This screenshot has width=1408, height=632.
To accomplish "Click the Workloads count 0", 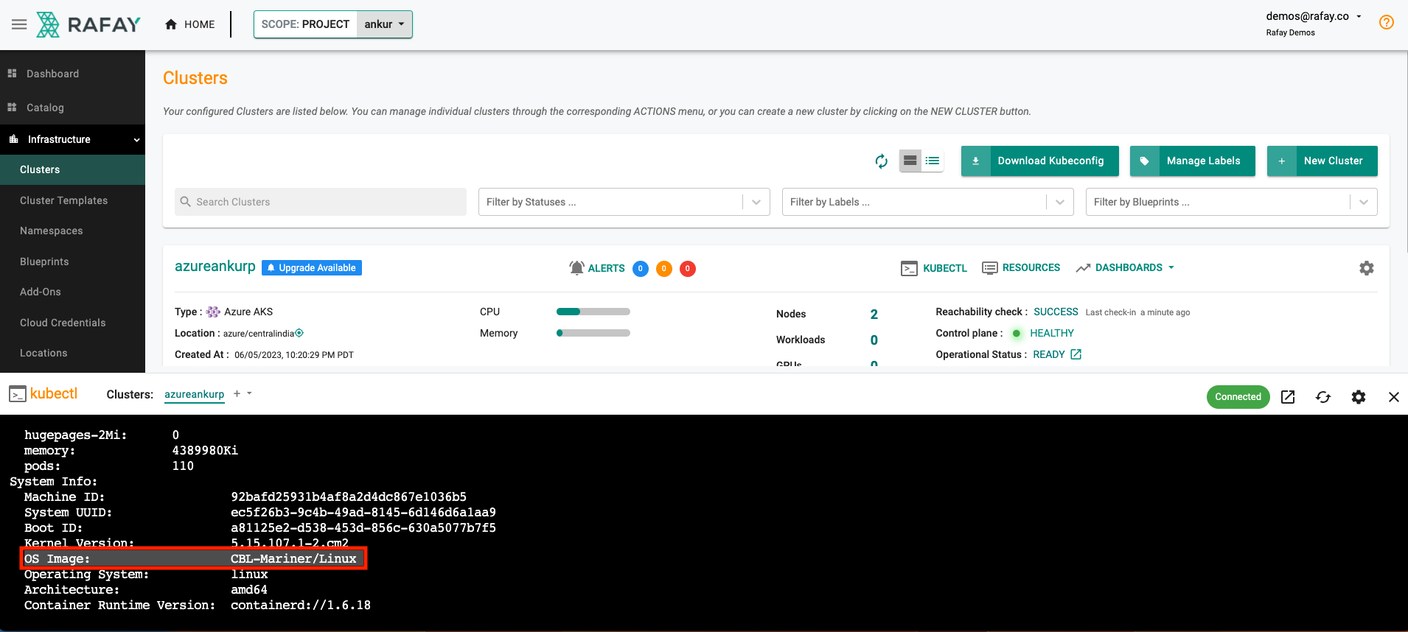I will tap(874, 340).
